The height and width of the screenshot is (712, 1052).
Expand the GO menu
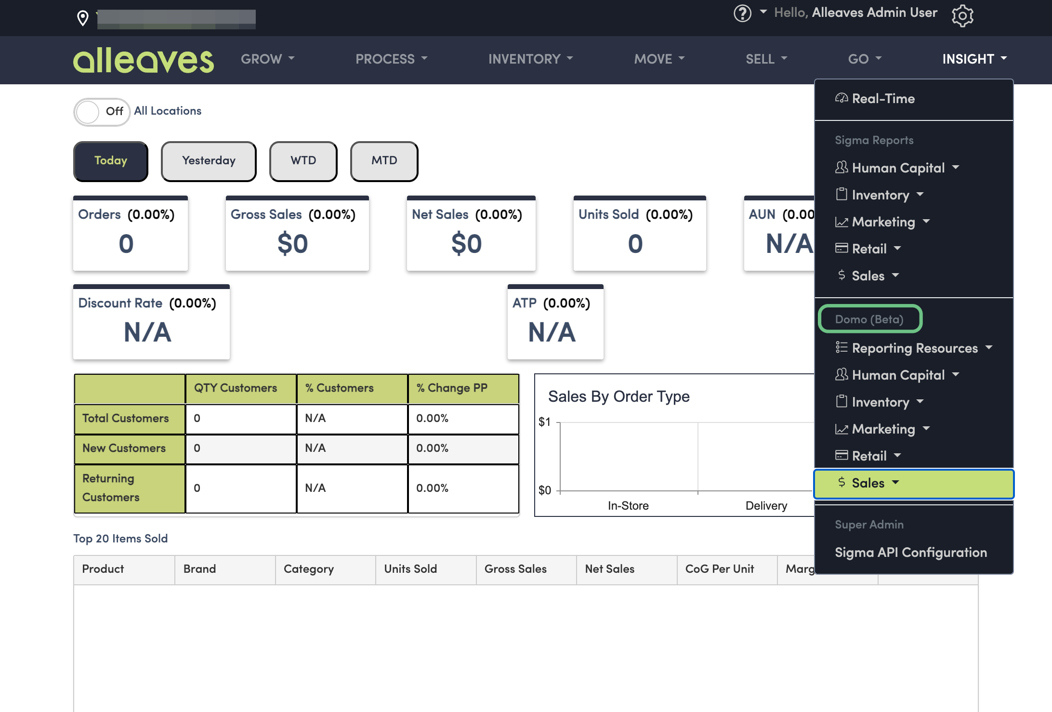tap(865, 59)
